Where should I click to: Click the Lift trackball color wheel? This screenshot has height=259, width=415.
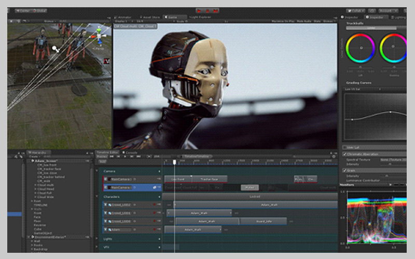pos(360,48)
